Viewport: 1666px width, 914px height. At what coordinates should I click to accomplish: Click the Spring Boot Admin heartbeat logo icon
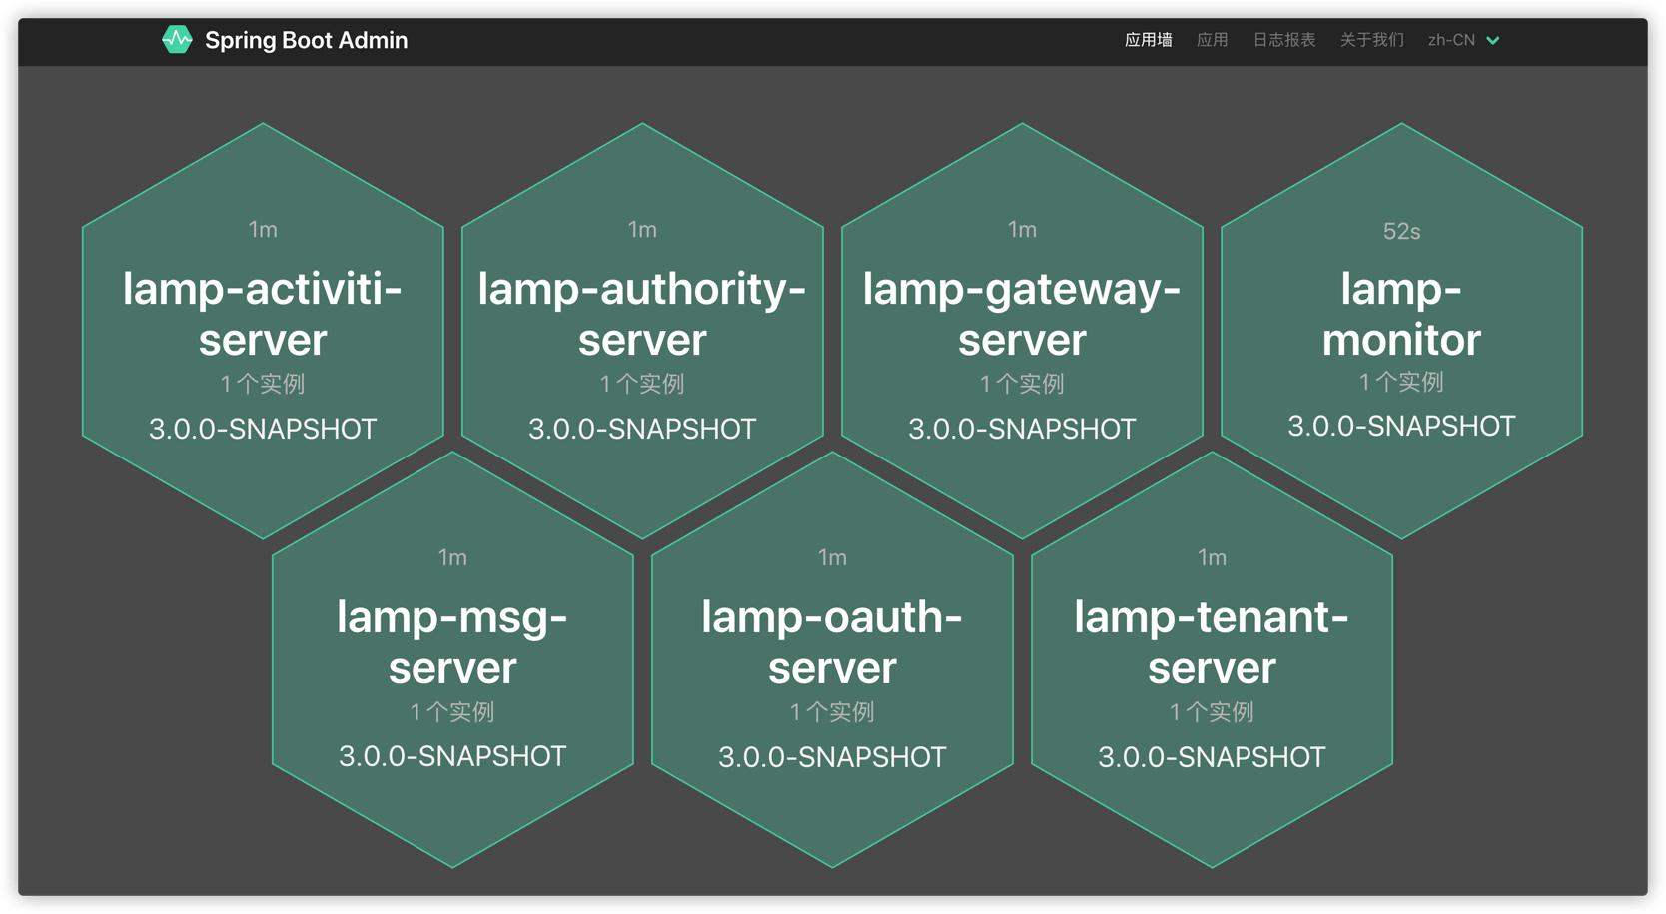[x=177, y=40]
